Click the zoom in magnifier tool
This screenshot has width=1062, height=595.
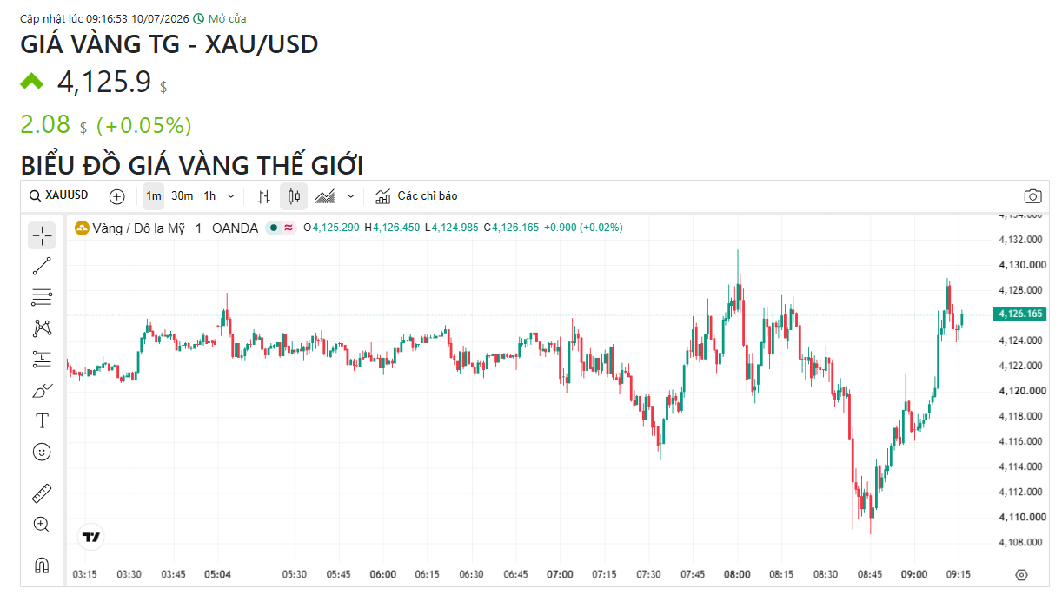click(42, 524)
